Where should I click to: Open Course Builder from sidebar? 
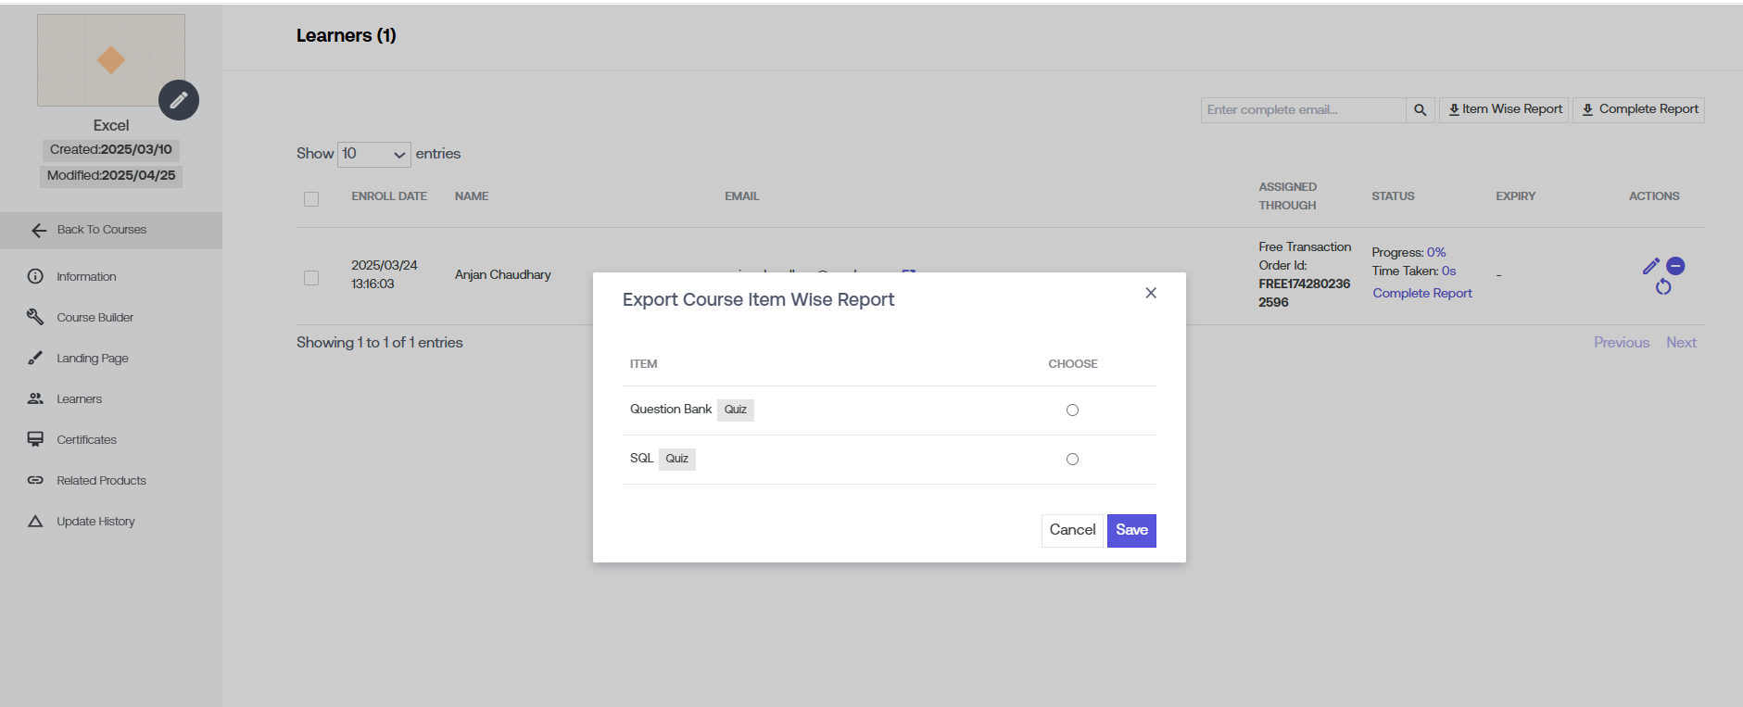(x=95, y=318)
